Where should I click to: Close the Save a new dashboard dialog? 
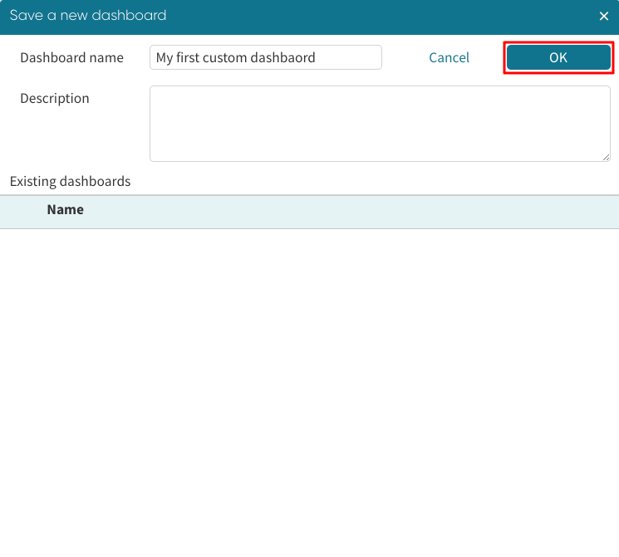click(604, 16)
